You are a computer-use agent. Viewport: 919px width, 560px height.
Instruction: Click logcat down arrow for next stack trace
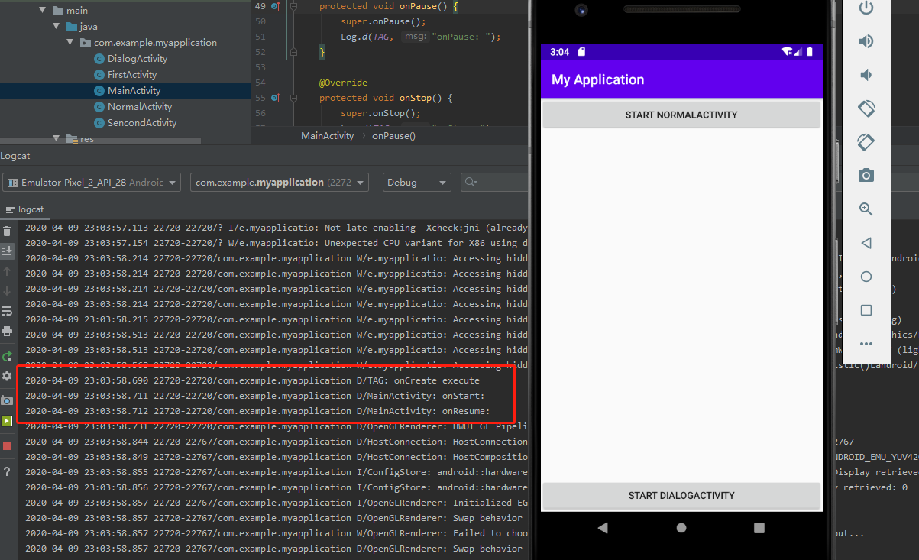tap(7, 291)
